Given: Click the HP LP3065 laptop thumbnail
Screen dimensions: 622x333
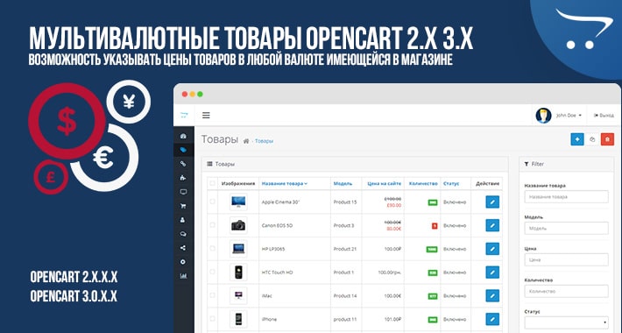Looking at the screenshot, I should coord(238,249).
